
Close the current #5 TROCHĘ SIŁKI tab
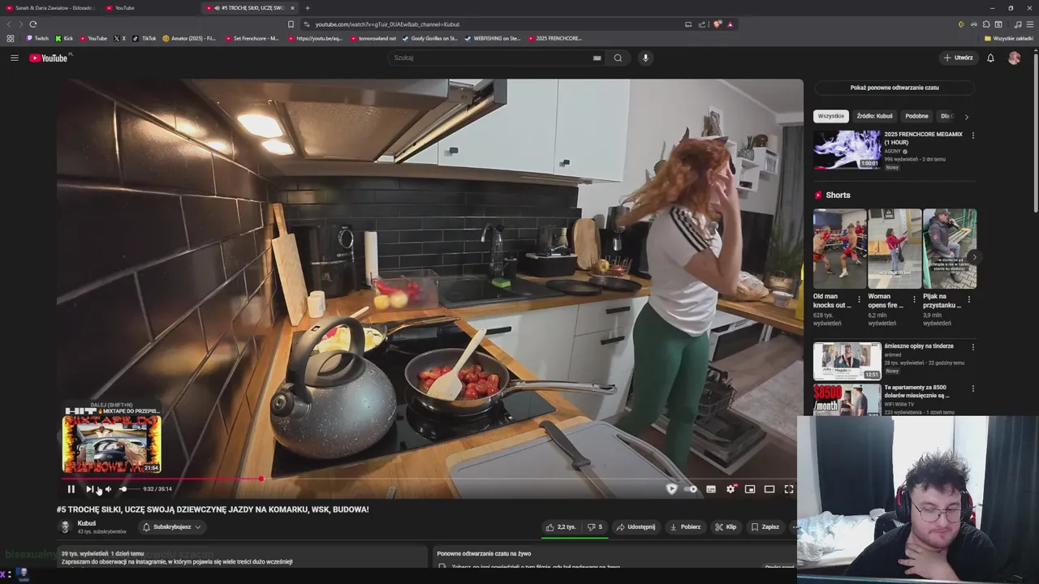[x=292, y=8]
